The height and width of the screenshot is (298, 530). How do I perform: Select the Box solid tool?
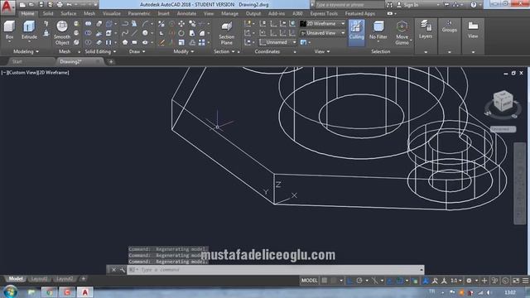[x=9, y=30]
